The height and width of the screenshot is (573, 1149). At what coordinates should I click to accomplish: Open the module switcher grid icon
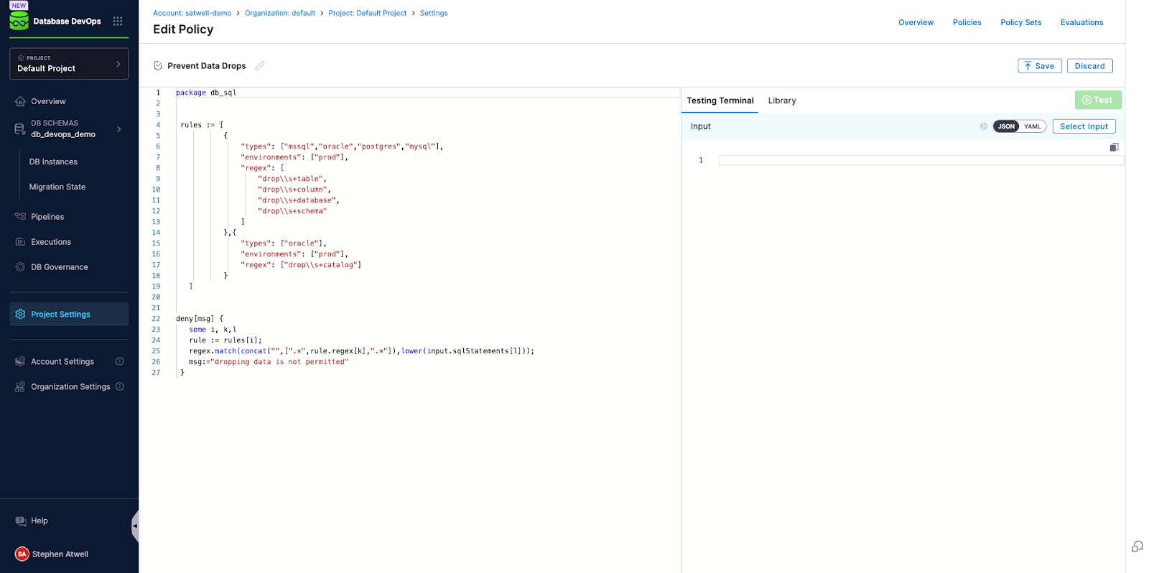[118, 21]
